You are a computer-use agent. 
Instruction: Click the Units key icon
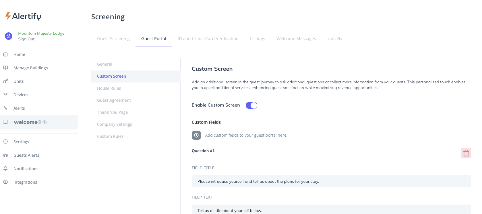coord(5,81)
